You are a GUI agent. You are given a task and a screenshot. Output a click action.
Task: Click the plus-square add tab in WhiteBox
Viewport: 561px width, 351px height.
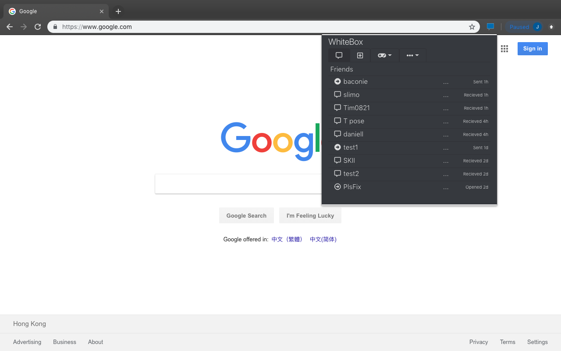click(x=360, y=55)
